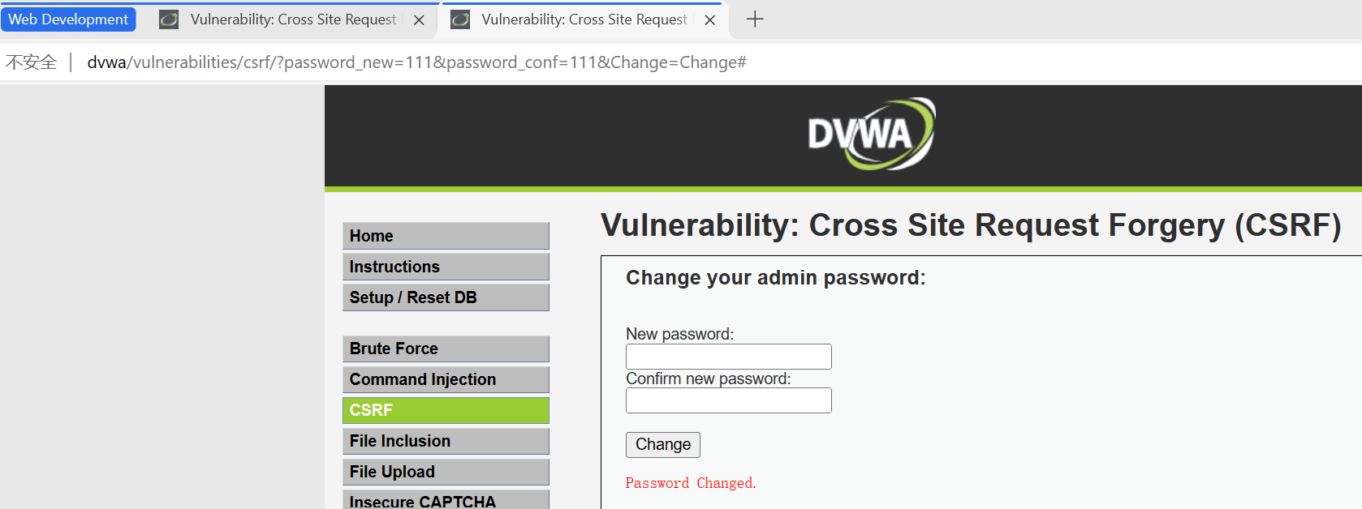This screenshot has height=509, width=1362.
Task: Switch to first Cross Site Request tab
Action: (x=292, y=19)
